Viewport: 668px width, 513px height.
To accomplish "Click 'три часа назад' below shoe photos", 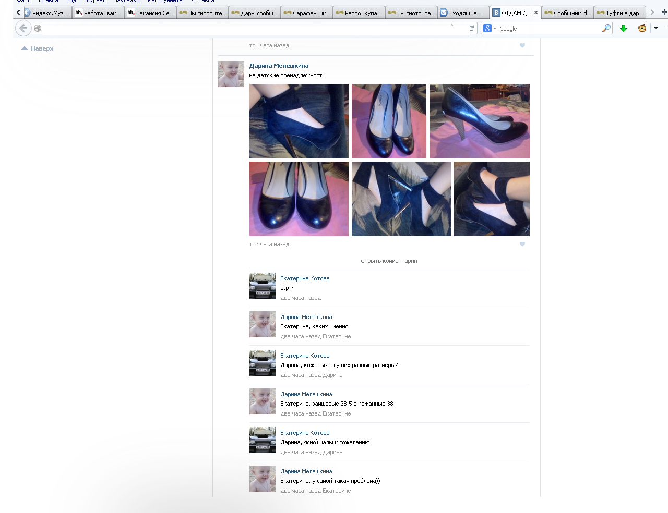I will pos(269,244).
